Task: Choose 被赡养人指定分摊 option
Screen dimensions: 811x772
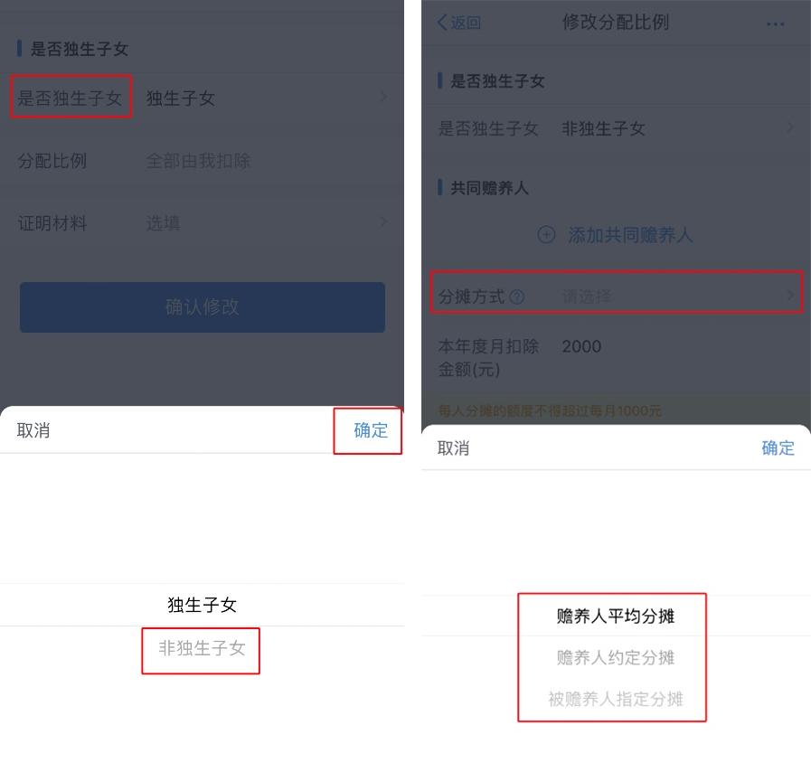Action: click(x=615, y=699)
